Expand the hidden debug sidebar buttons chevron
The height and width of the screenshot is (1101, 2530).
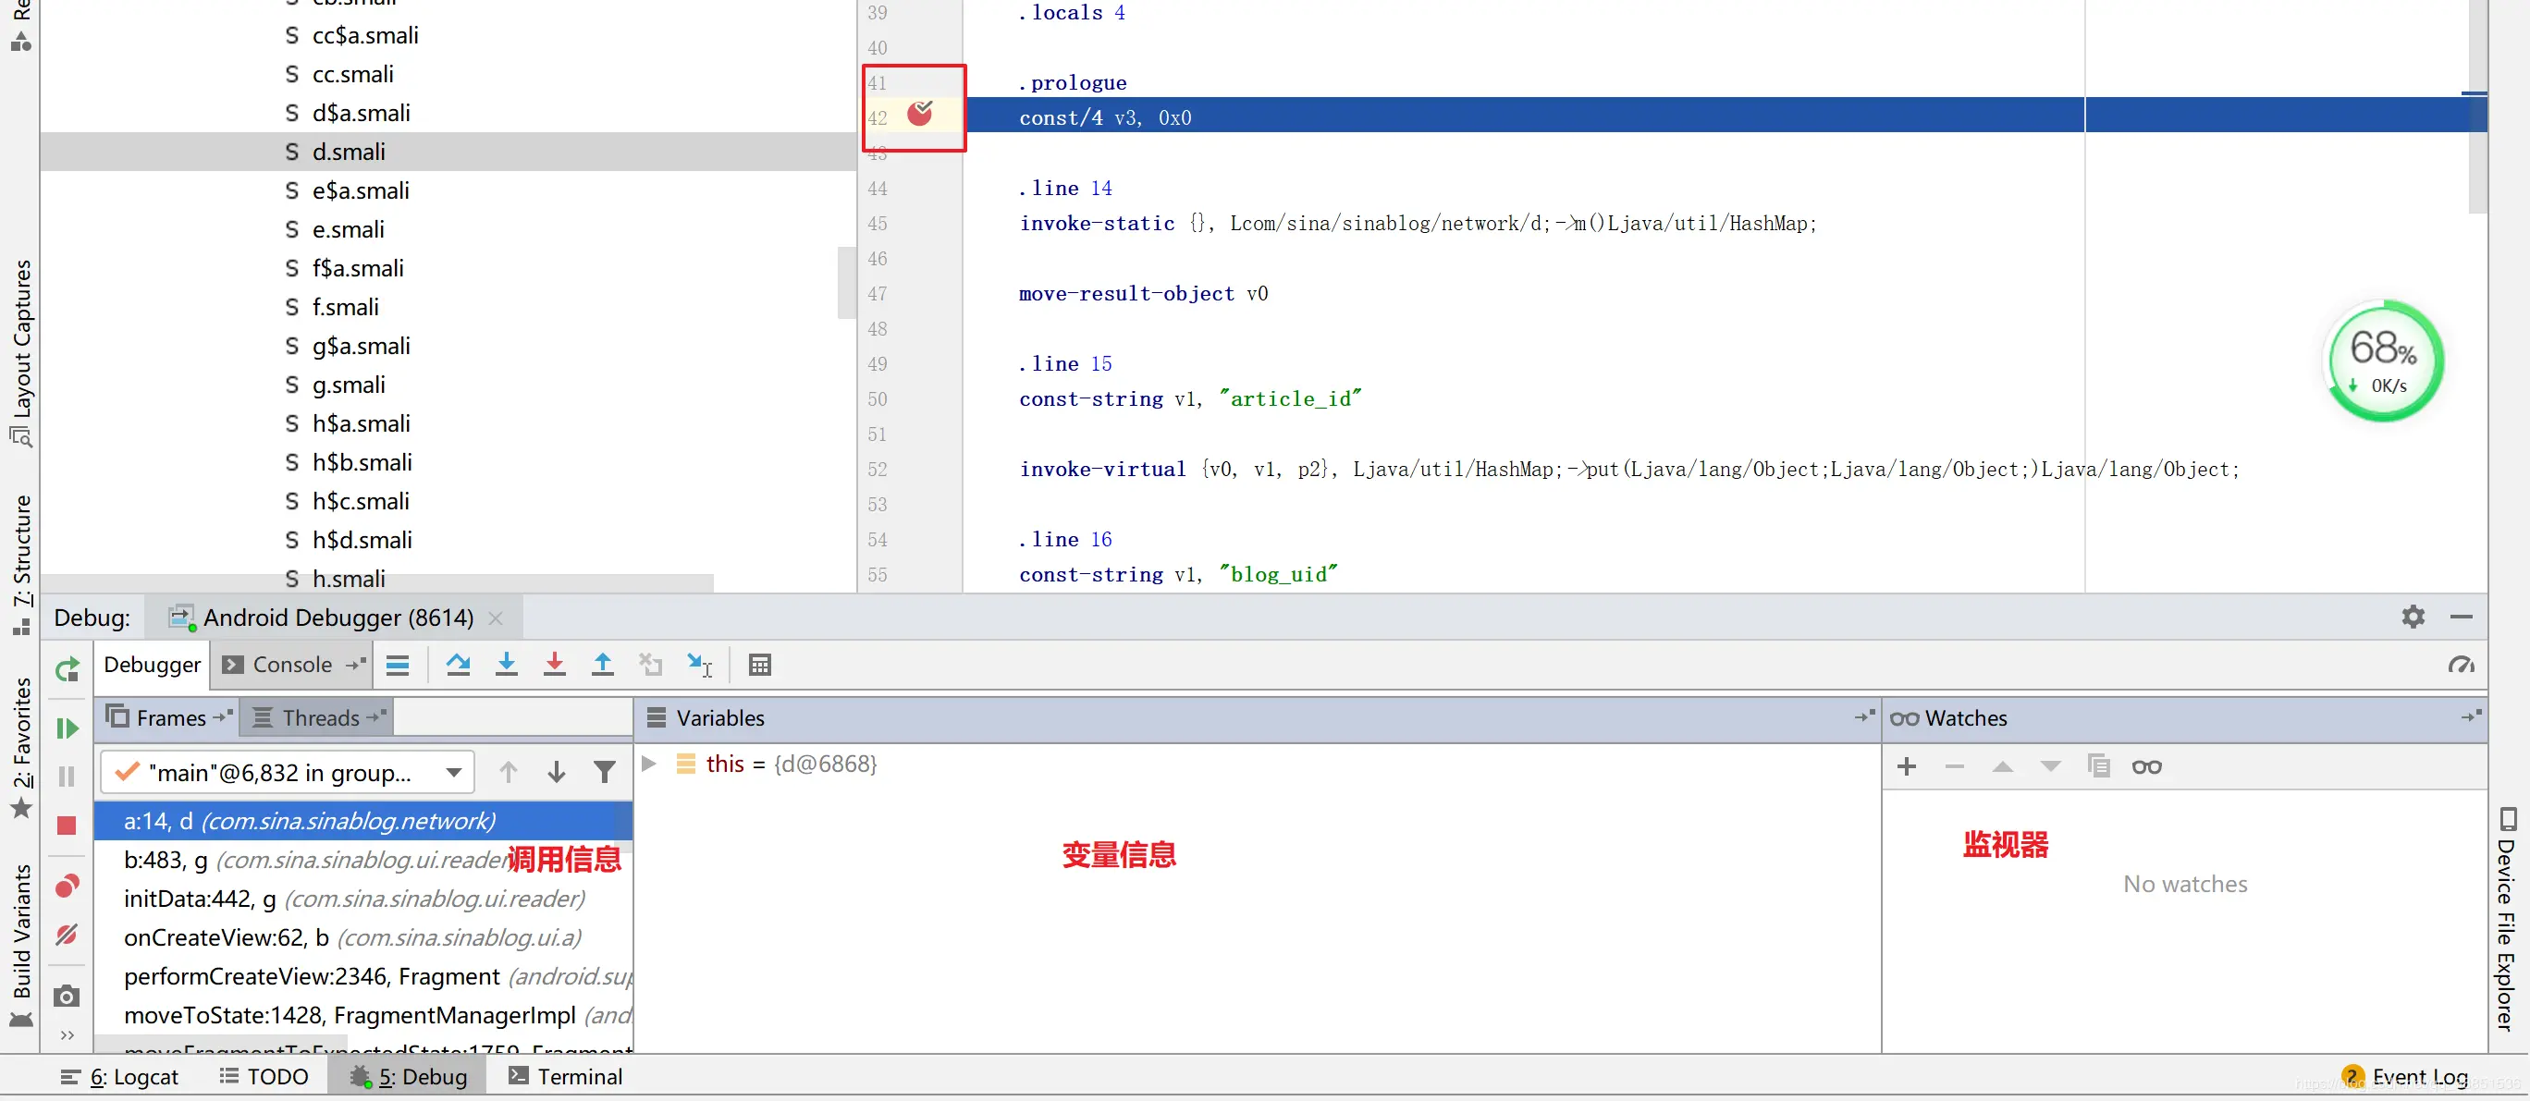point(67,1035)
